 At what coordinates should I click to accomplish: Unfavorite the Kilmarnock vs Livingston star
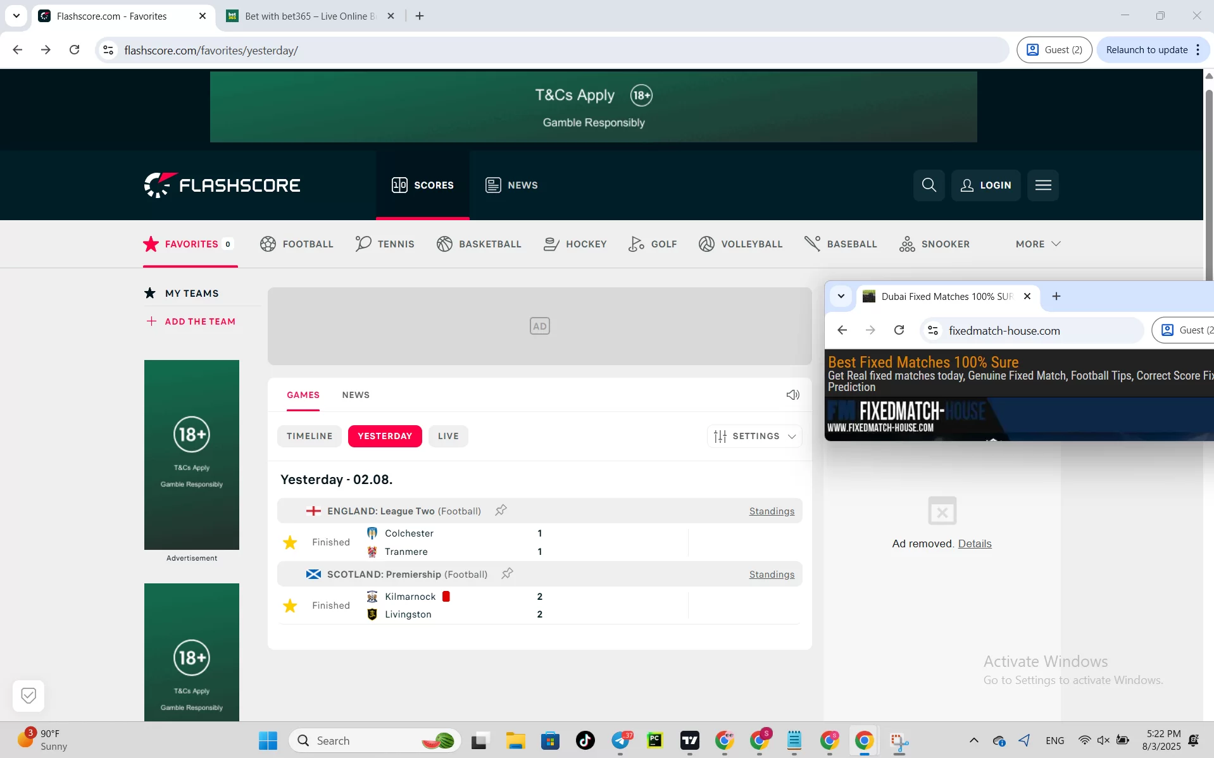289,606
